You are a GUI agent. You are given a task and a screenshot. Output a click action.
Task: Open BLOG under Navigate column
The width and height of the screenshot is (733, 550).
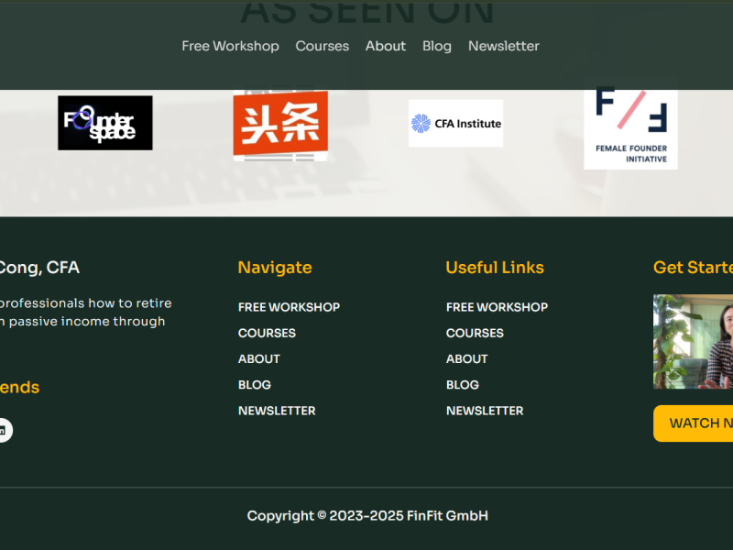[254, 384]
